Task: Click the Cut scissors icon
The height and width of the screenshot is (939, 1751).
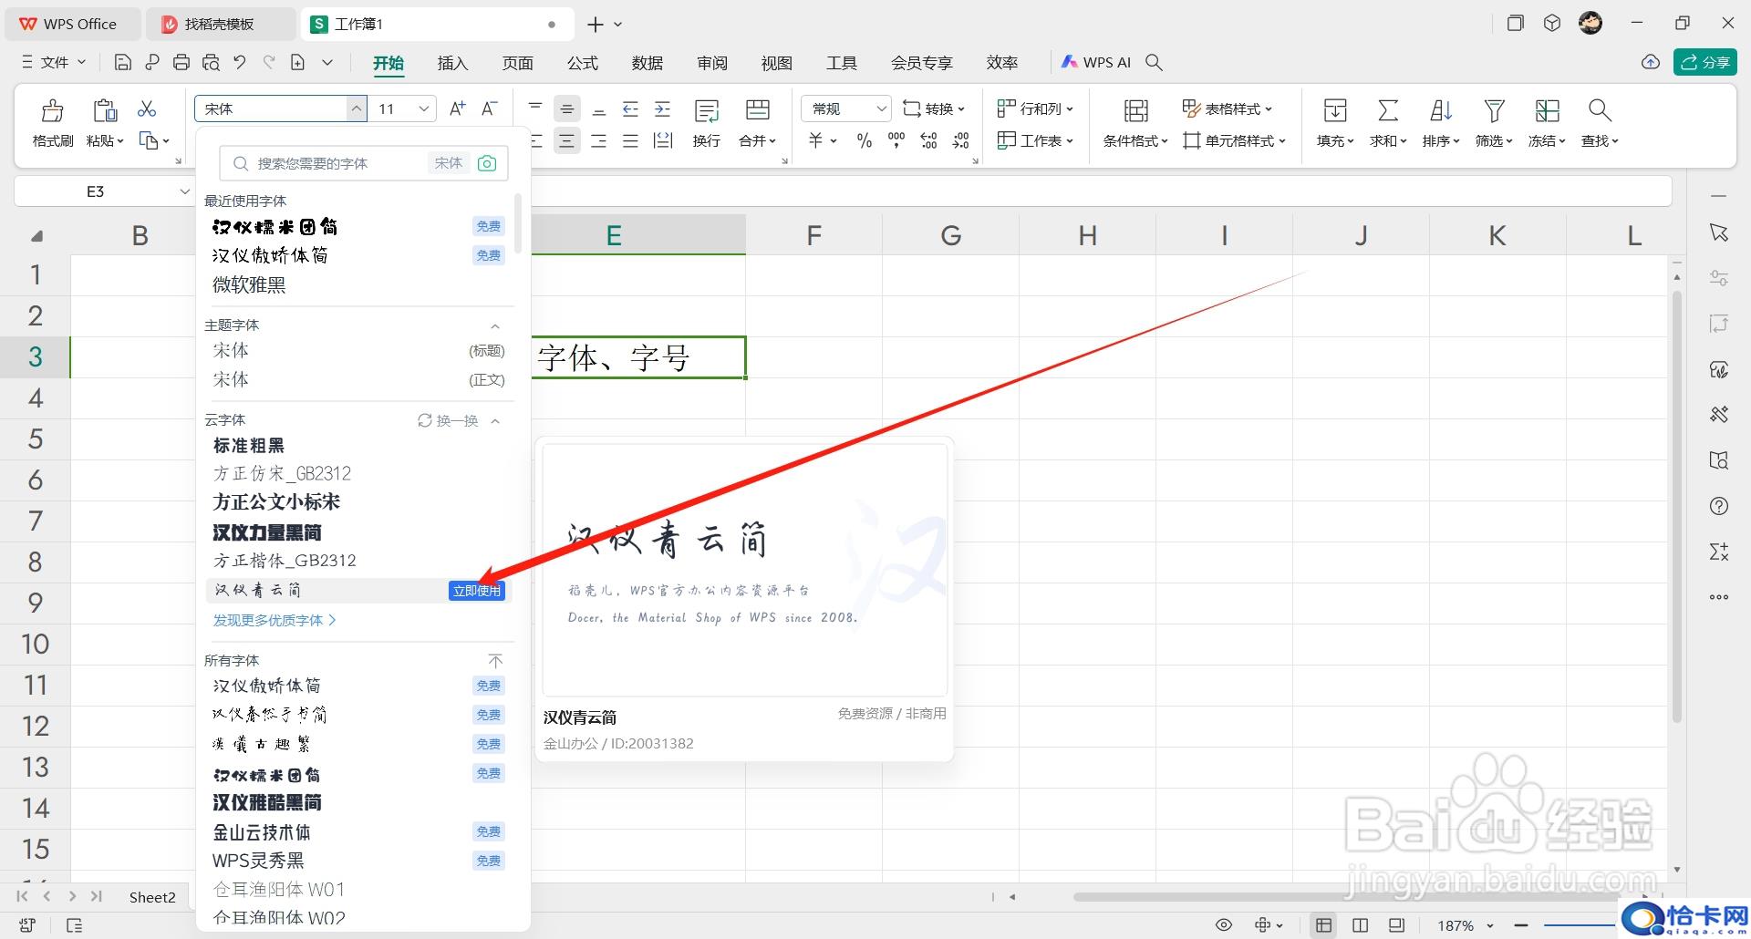Action: pyautogui.click(x=147, y=108)
